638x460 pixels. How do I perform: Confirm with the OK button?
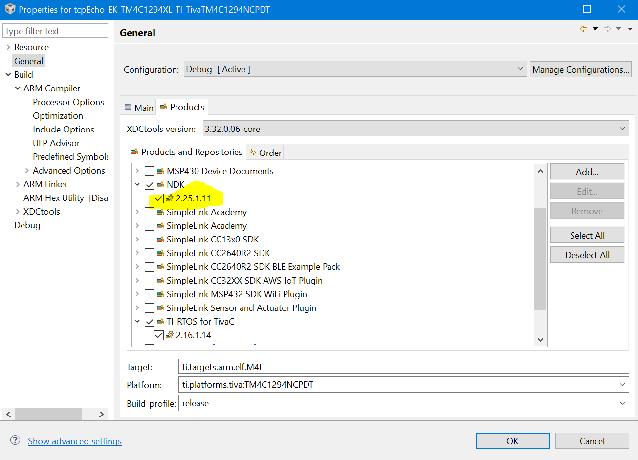[x=512, y=441]
